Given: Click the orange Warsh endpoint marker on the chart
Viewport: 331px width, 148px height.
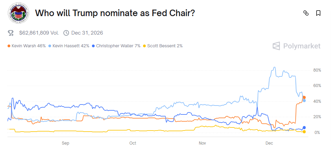Looking at the screenshot, I should pos(304,98).
